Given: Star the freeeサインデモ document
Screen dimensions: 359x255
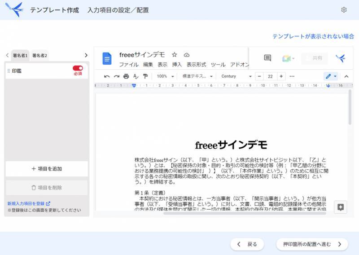Looking at the screenshot, I should tap(175, 55).
